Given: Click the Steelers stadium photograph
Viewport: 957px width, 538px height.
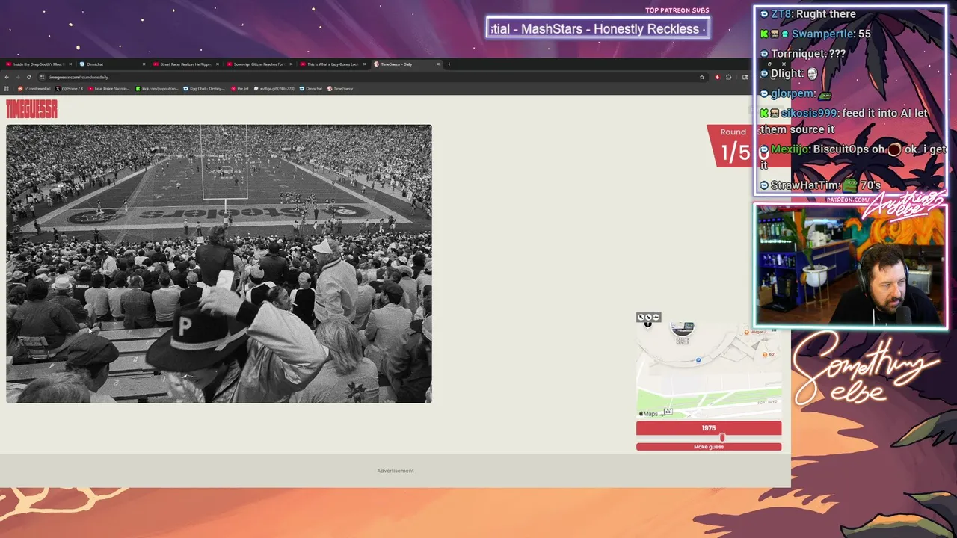Looking at the screenshot, I should tap(219, 264).
